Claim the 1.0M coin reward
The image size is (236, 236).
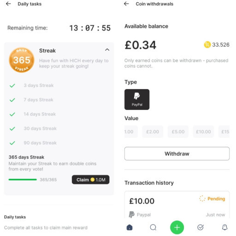tap(91, 180)
